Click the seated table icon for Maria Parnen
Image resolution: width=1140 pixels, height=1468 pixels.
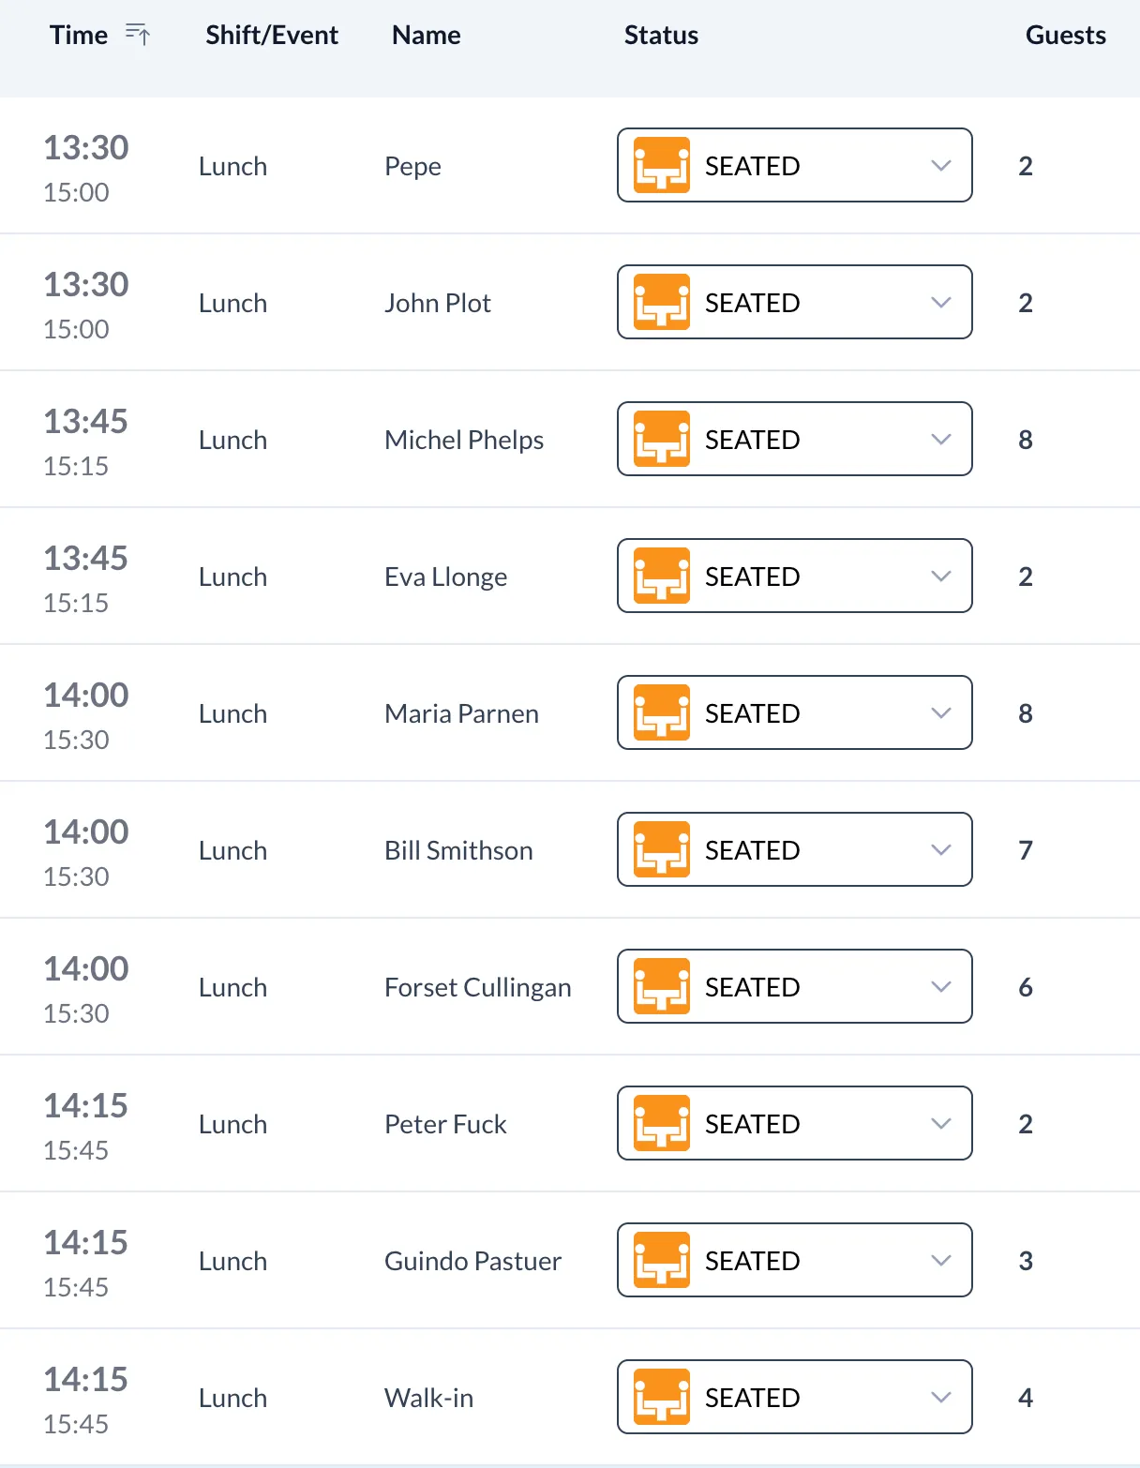[662, 712]
